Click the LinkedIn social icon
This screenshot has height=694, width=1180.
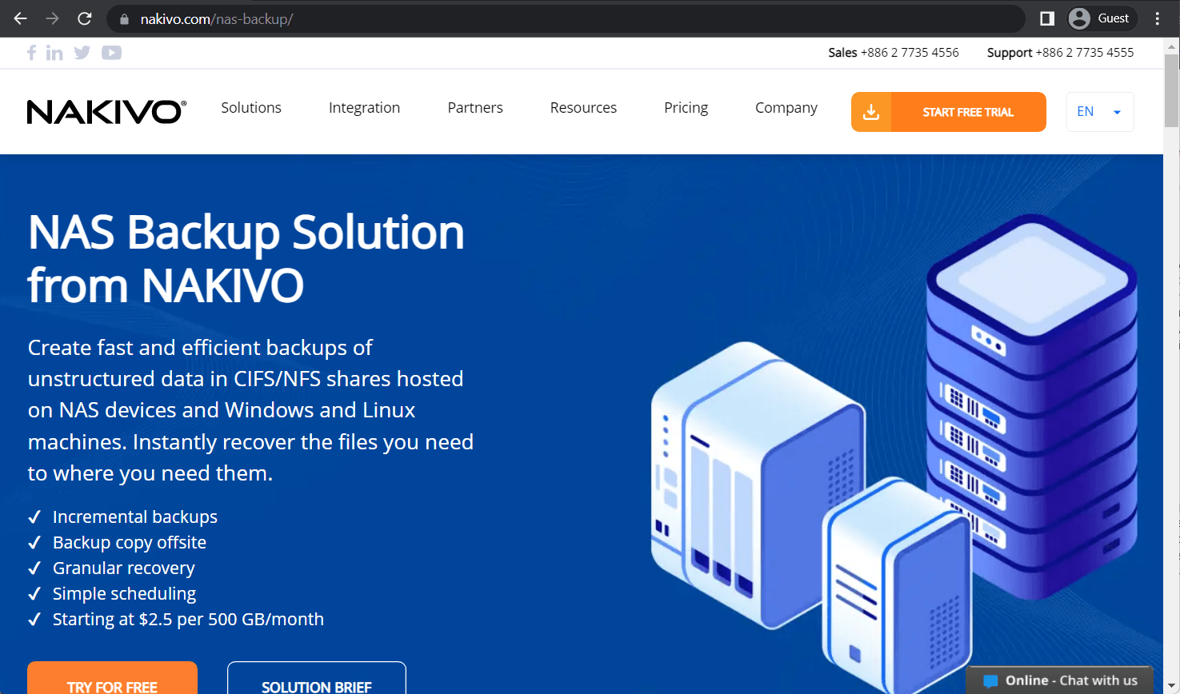55,53
